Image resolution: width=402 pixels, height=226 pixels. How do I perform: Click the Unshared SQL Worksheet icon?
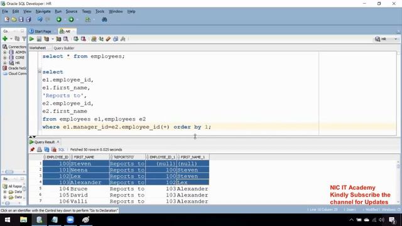pos(94,39)
